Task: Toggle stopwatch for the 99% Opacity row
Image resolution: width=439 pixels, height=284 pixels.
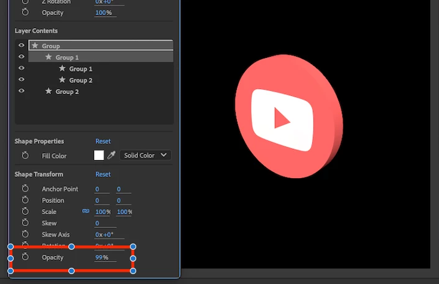Action: [x=25, y=257]
